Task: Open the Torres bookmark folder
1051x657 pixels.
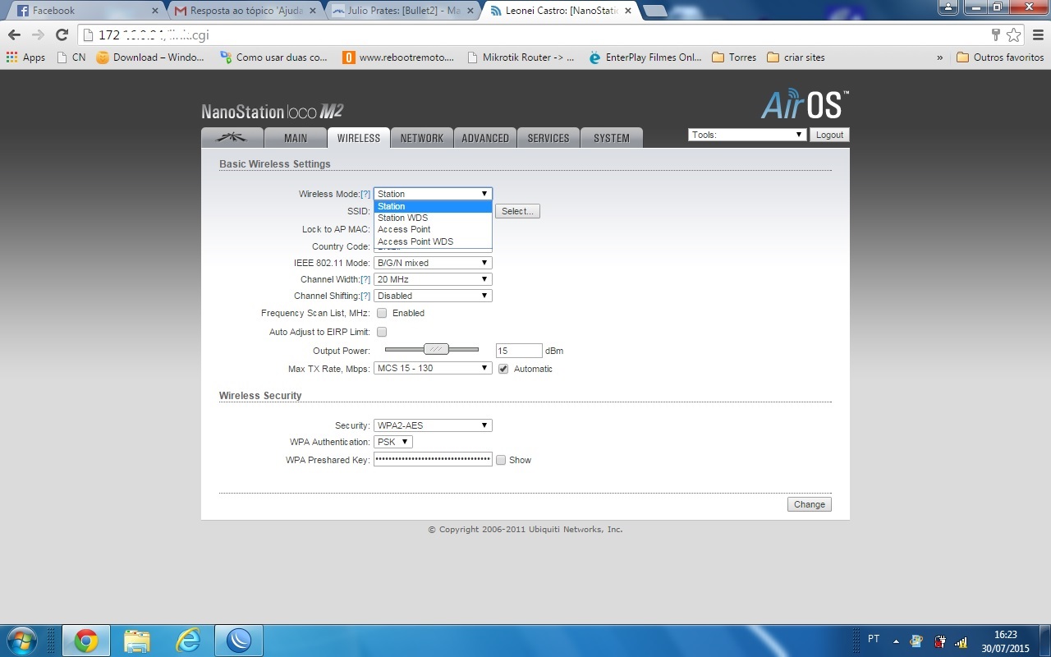Action: click(734, 57)
